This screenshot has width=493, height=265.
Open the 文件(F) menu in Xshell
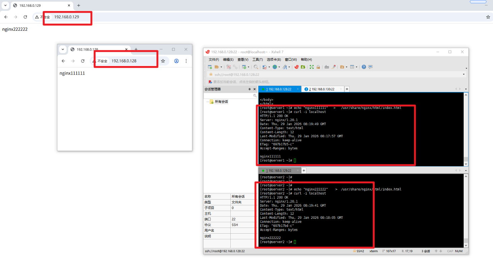(x=214, y=60)
